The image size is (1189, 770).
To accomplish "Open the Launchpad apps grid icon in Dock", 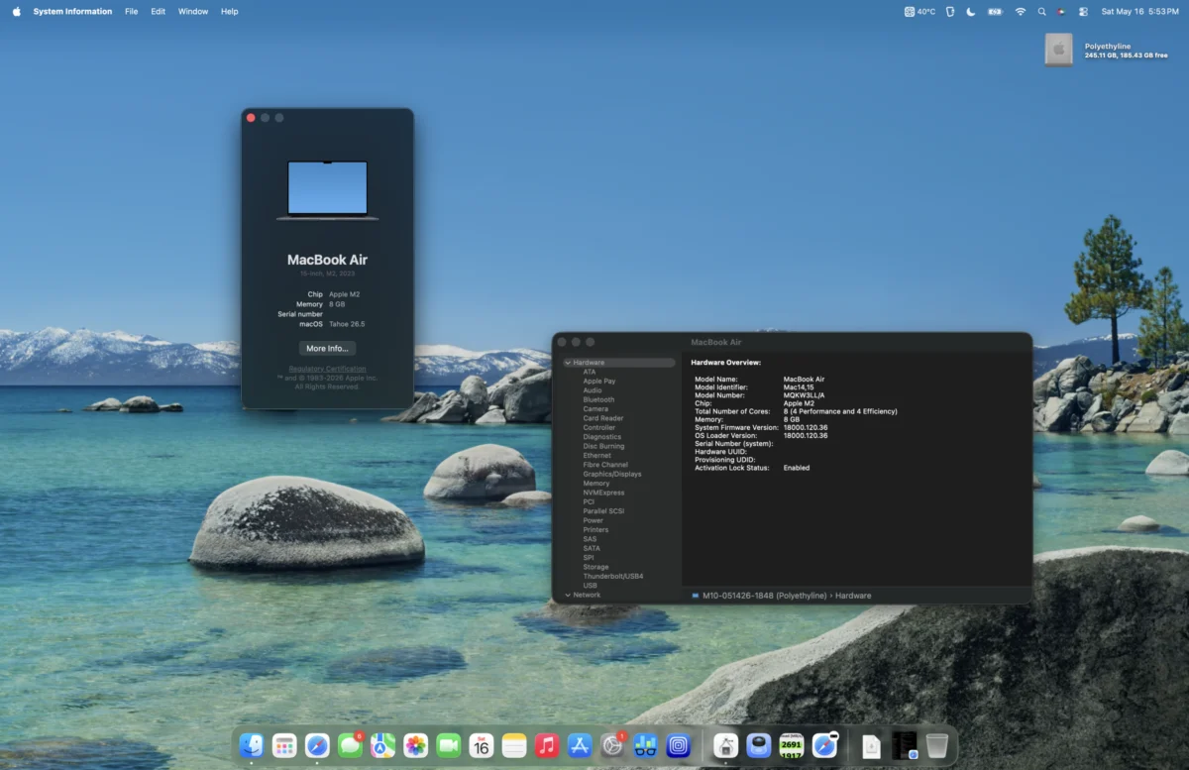I will pyautogui.click(x=284, y=745).
